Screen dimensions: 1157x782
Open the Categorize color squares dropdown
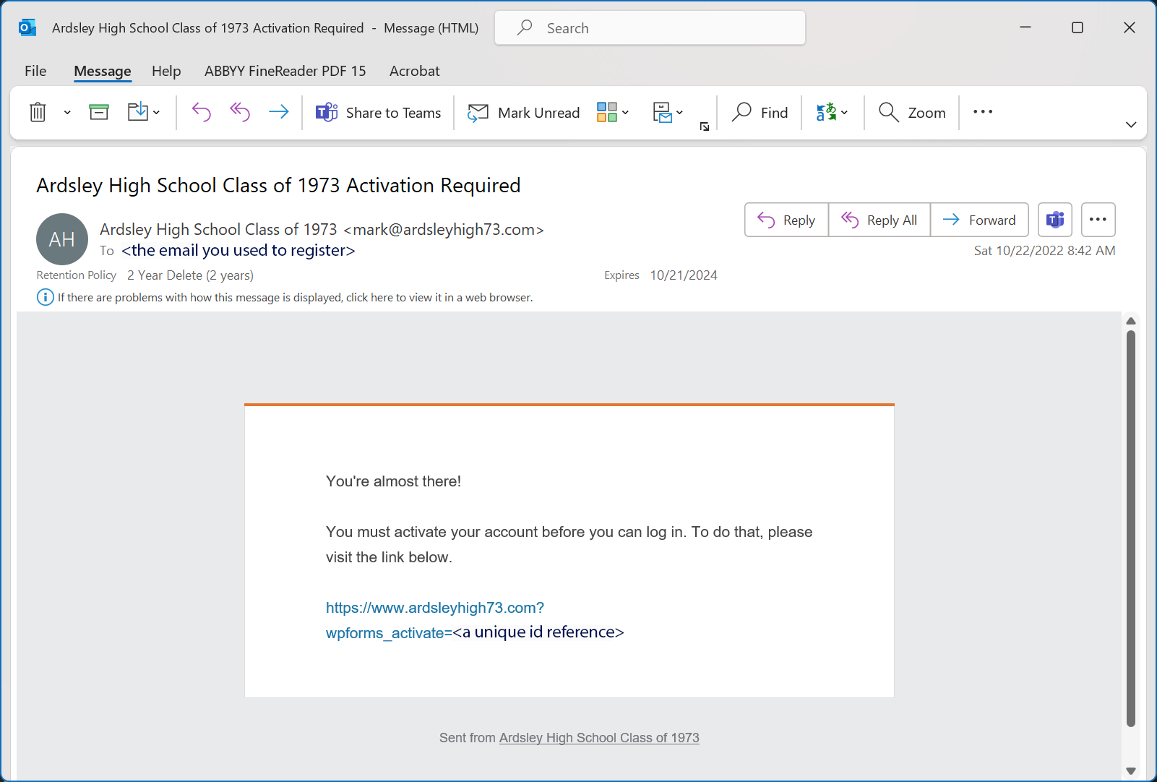pos(613,112)
